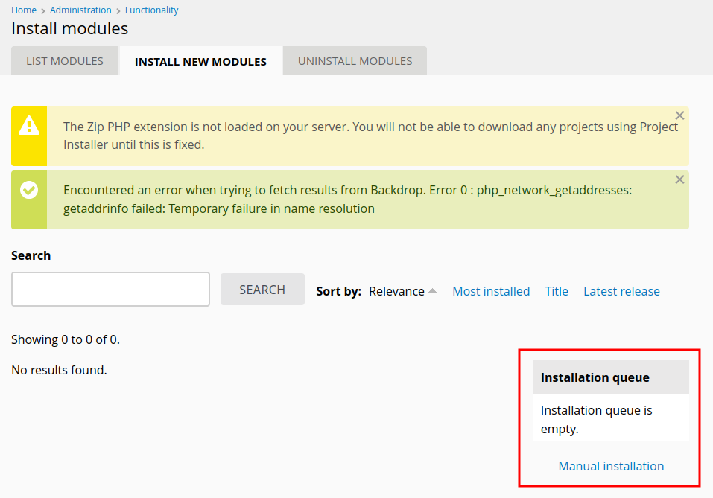Open the Uninstall Modules tab

tap(355, 61)
